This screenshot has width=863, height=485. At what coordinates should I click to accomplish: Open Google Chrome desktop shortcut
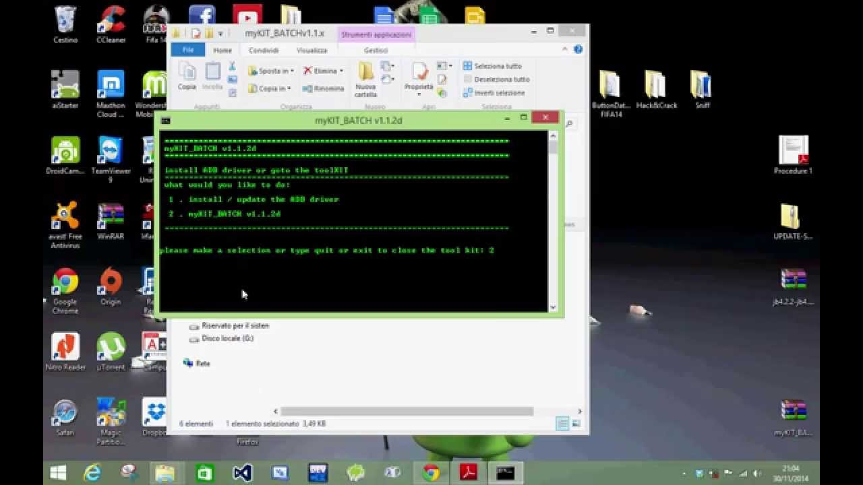click(x=65, y=290)
